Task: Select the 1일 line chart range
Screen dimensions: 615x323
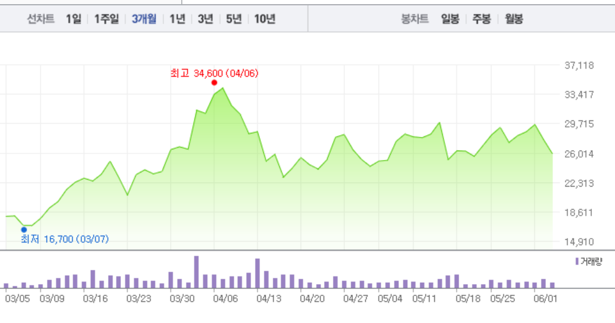Action: [73, 19]
